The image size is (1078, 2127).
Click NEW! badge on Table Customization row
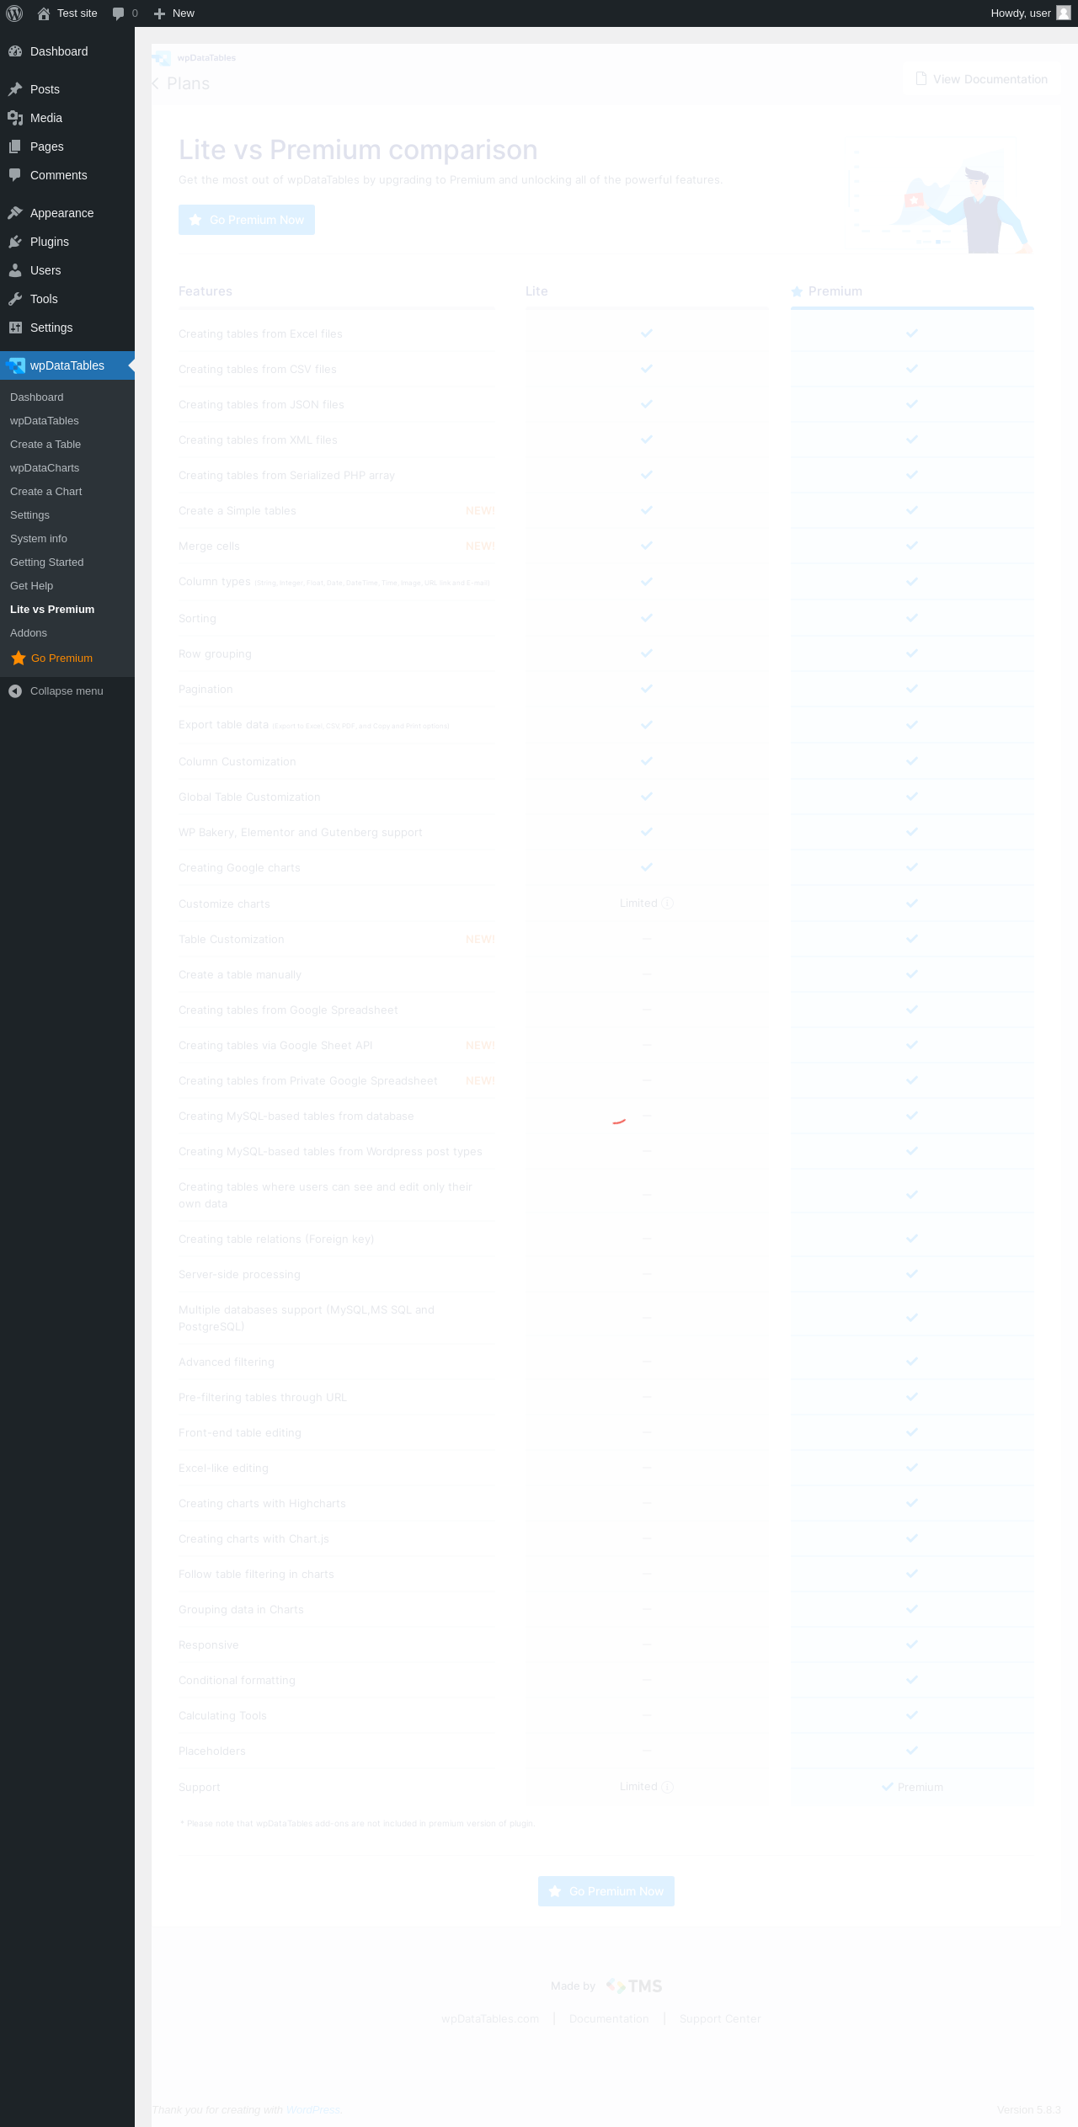[x=480, y=940]
